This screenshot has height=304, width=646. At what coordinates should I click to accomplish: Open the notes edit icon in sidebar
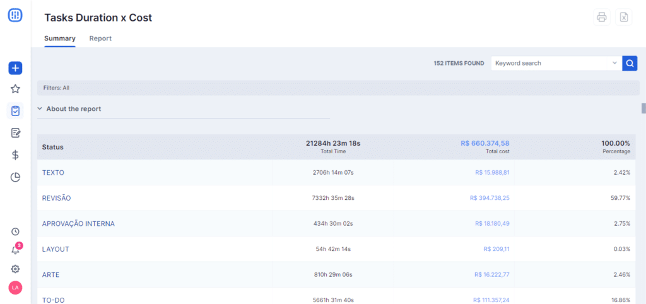(15, 132)
